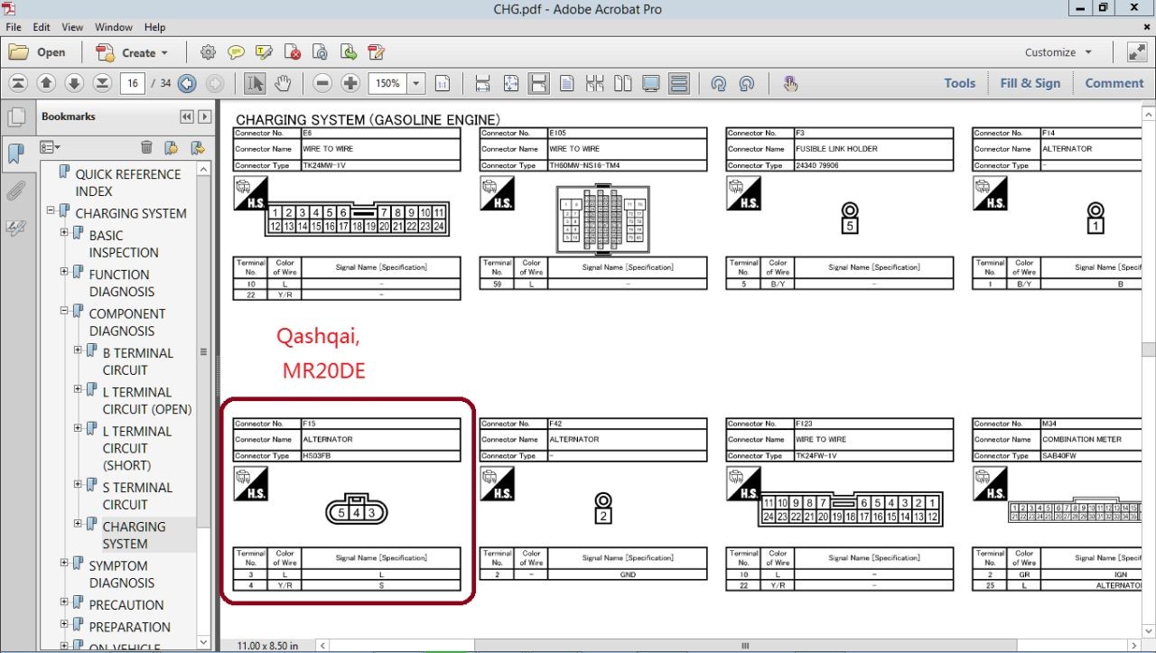
Task: Open the zoom percentage dropdown arrow
Action: (416, 83)
